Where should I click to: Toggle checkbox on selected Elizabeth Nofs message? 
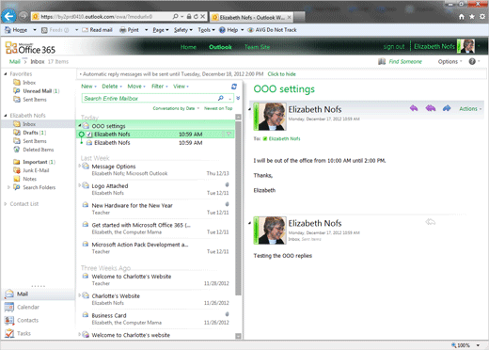pos(89,135)
